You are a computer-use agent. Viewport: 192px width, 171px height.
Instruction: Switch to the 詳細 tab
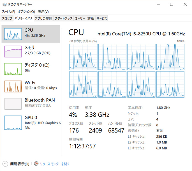click(91, 19)
